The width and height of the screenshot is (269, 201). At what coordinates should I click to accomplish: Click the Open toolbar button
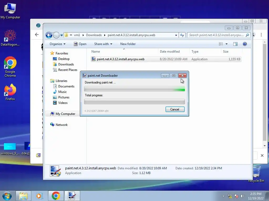click(x=80, y=44)
